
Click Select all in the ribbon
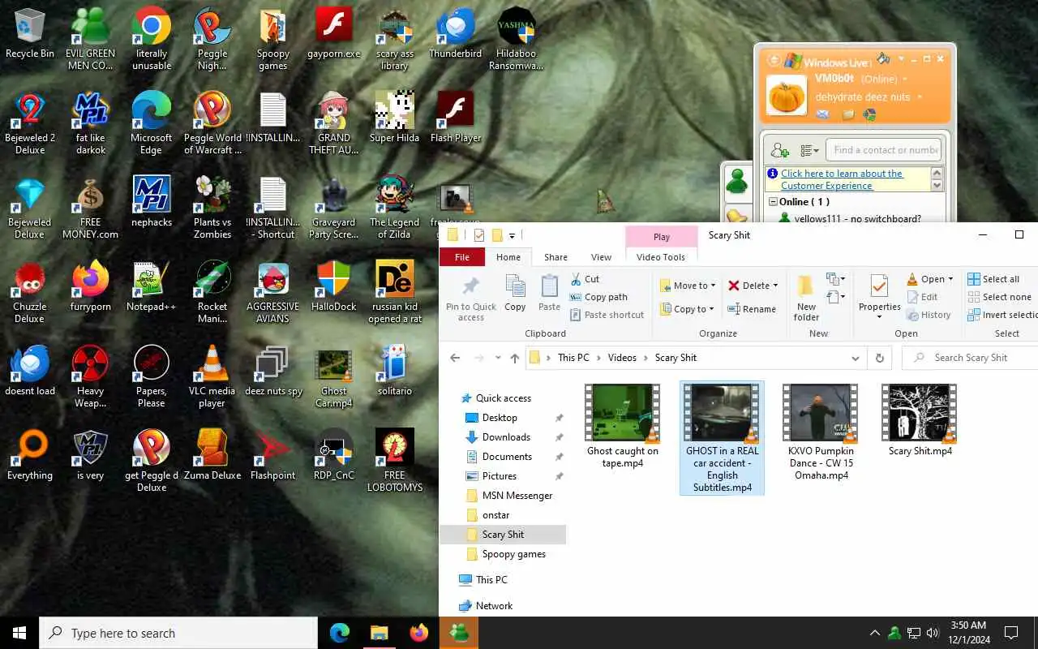tap(993, 279)
